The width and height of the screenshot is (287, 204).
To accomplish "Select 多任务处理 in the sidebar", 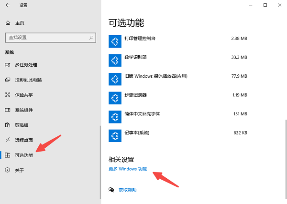I will [x=26, y=65].
